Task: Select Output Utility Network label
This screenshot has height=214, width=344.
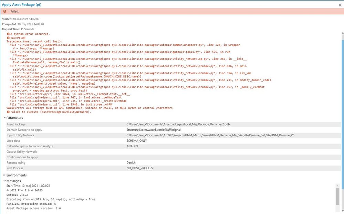Action: [x=22, y=152]
